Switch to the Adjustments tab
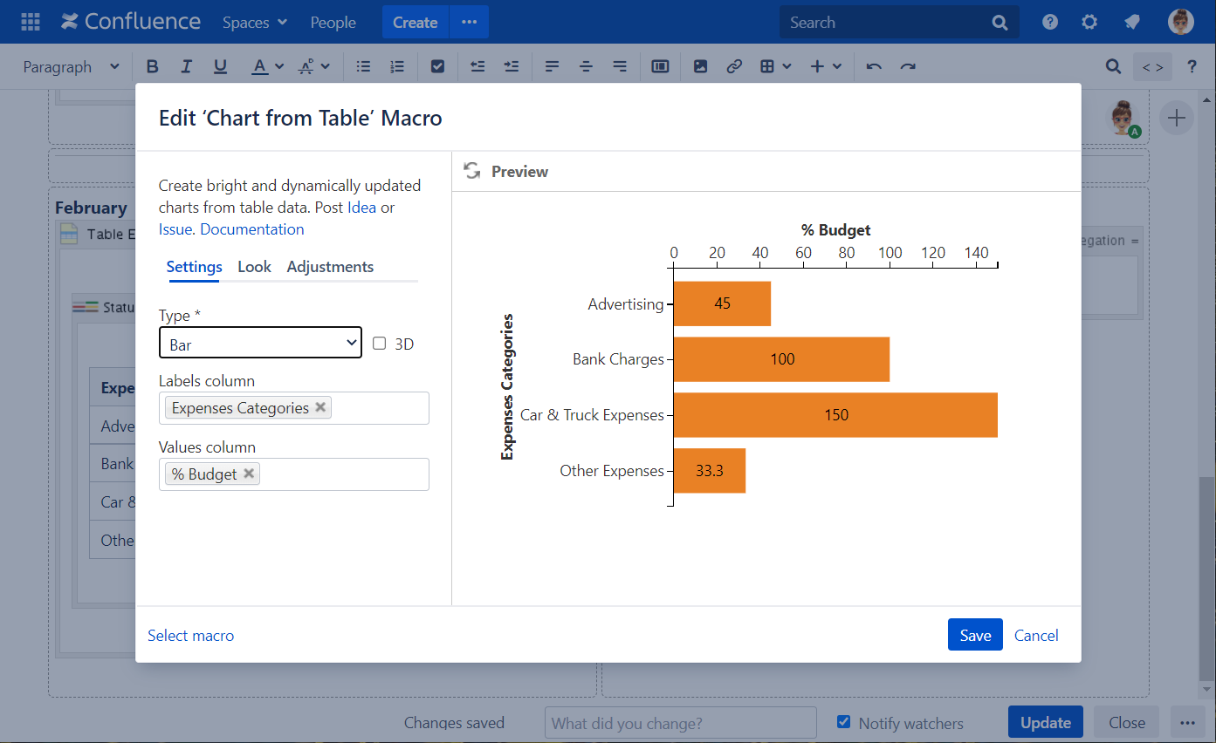Screen dimensions: 1216x743 330,267
